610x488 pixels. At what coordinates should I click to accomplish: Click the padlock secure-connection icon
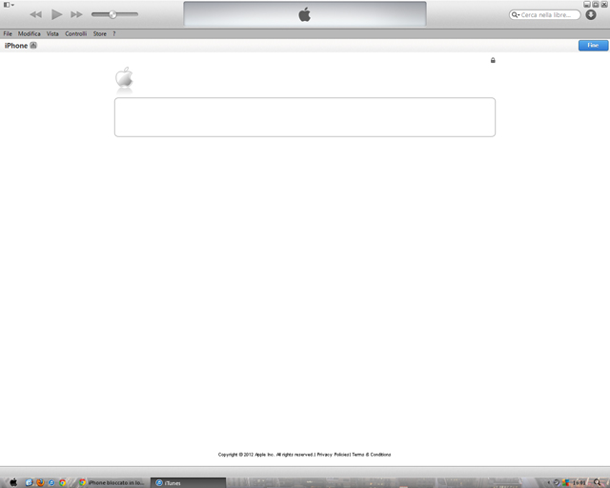point(493,60)
